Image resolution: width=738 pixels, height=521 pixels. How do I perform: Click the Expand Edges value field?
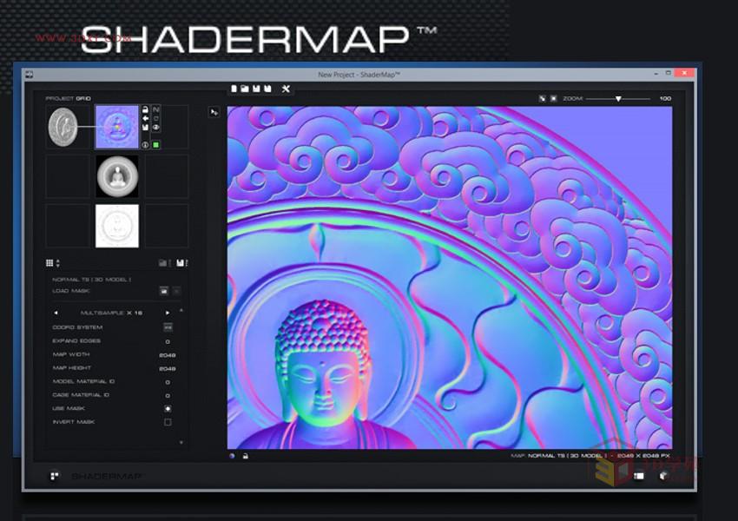pos(168,341)
